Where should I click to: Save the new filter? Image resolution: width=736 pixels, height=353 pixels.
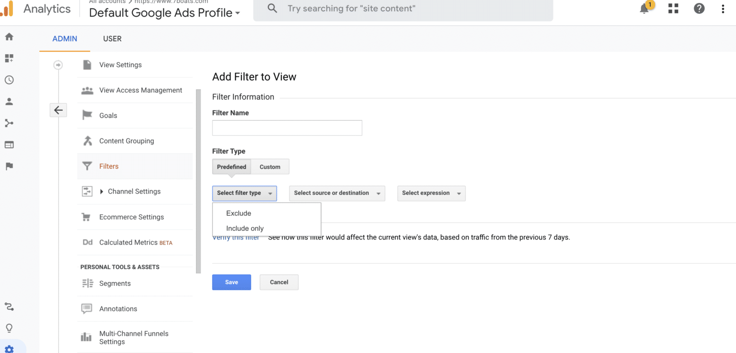tap(231, 282)
